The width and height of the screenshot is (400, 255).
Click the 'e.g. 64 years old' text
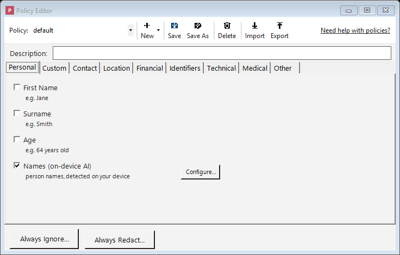coord(47,150)
